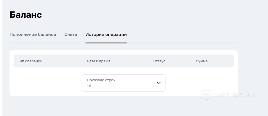This screenshot has height=116, width=268.
Task: Click the down chevron in rows selector
Action: tap(159, 83)
